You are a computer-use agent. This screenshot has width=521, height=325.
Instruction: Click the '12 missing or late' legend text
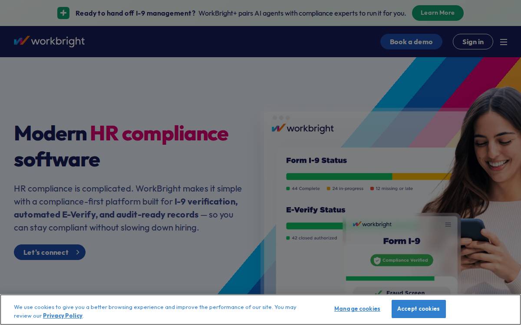(394, 188)
